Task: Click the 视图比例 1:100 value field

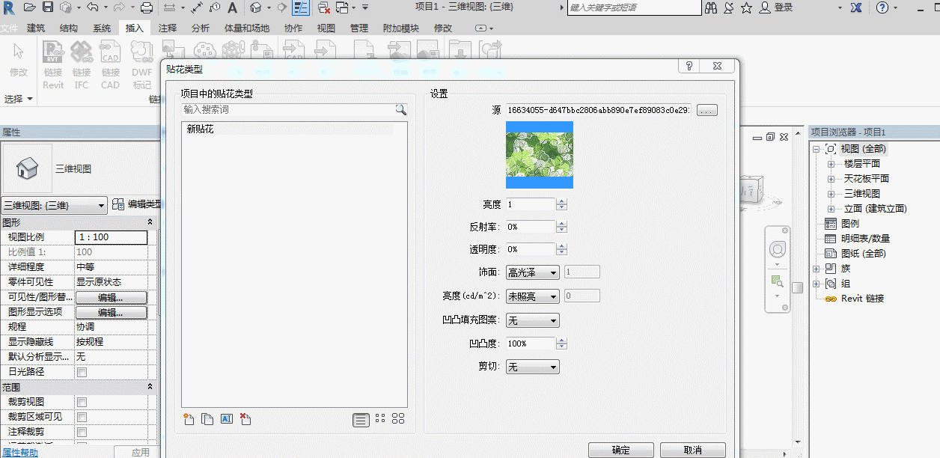Action: click(112, 237)
